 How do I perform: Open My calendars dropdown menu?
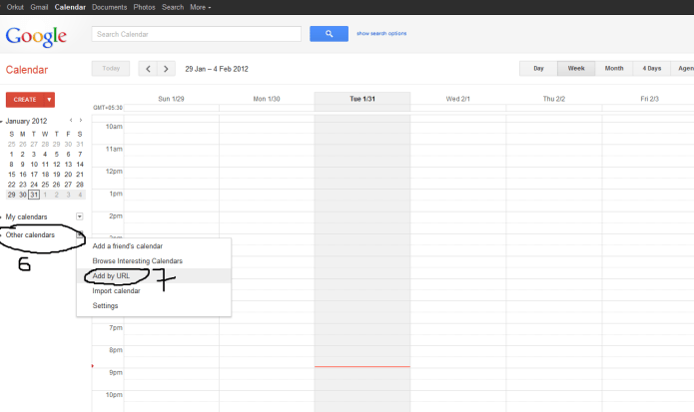pyautogui.click(x=80, y=216)
